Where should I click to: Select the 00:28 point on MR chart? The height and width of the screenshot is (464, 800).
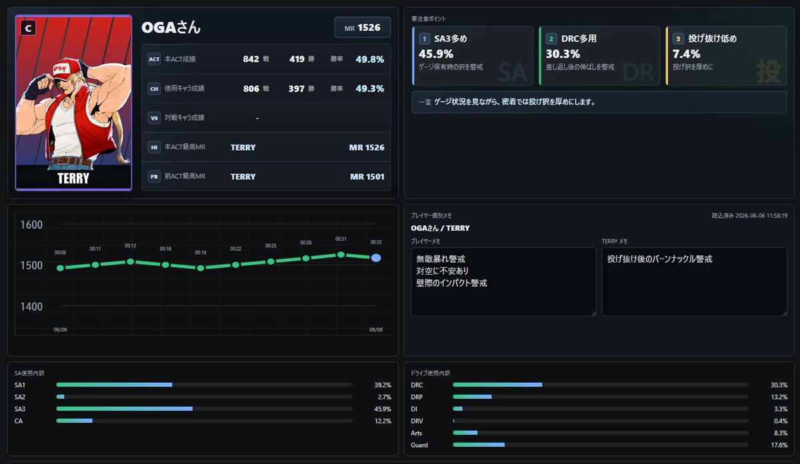306,258
